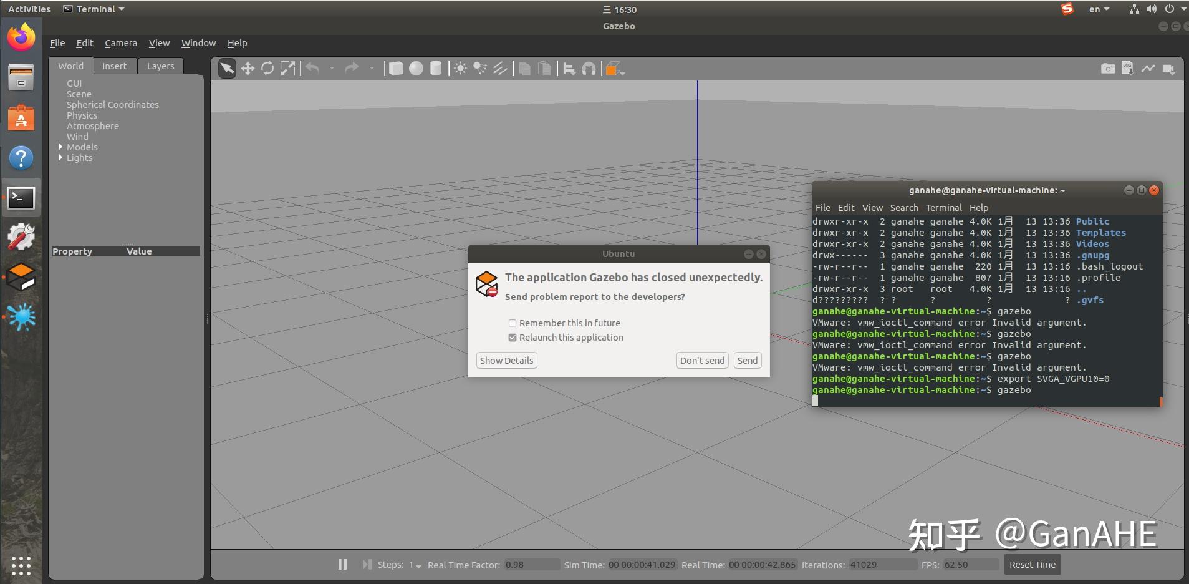The width and height of the screenshot is (1189, 584).
Task: Click the Reset Time button
Action: [1032, 565]
